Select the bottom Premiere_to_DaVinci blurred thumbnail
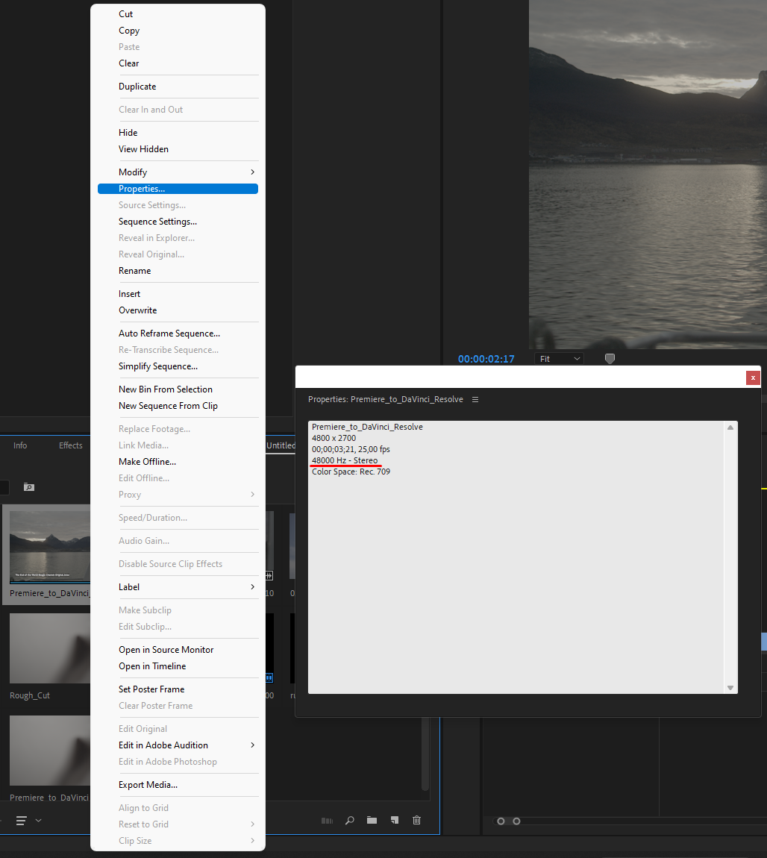The width and height of the screenshot is (767, 858). (x=50, y=751)
